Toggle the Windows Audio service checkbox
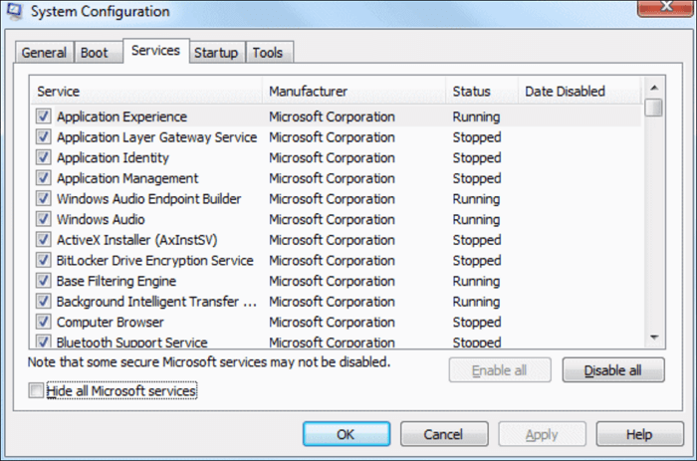 pos(44,219)
